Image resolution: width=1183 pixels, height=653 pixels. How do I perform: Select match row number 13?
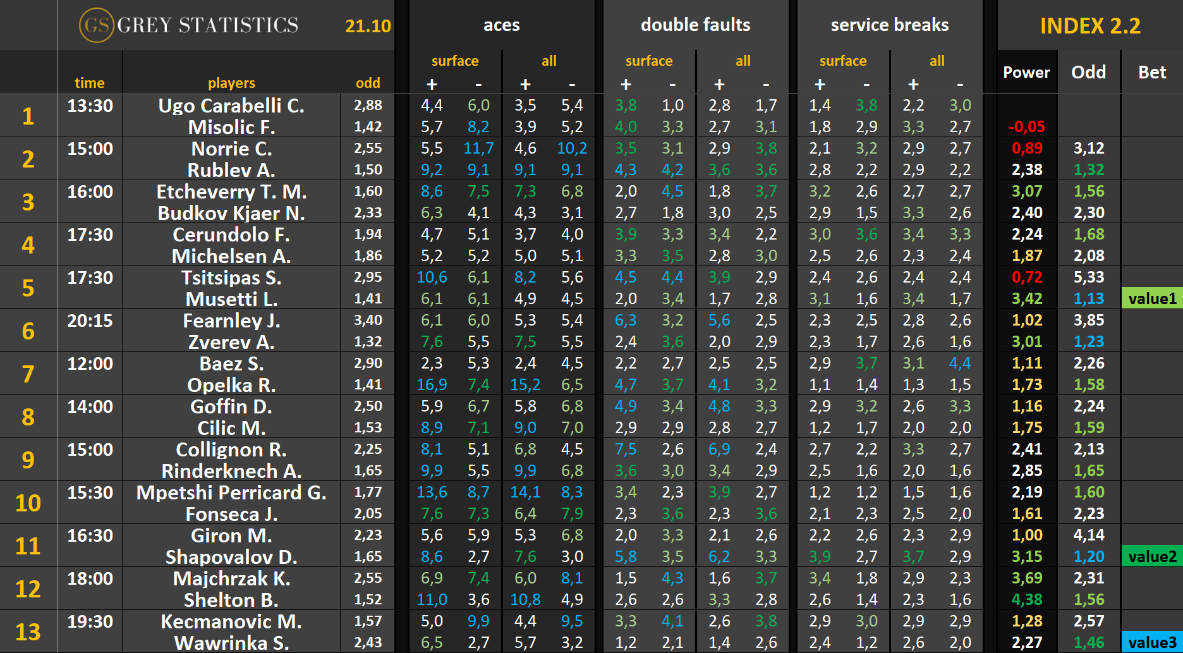click(x=28, y=632)
